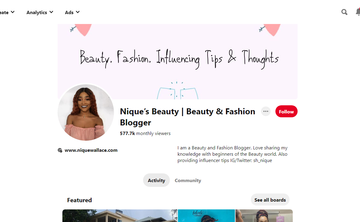Click the 577.7k monthly viewers count
The height and width of the screenshot is (222, 360).
tap(145, 133)
